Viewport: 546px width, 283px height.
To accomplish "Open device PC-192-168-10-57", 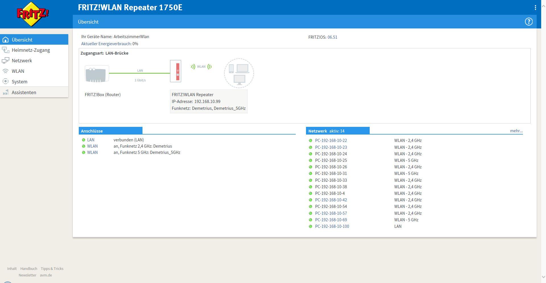I will (331, 213).
